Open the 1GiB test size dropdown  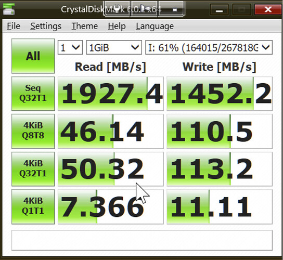click(x=114, y=47)
